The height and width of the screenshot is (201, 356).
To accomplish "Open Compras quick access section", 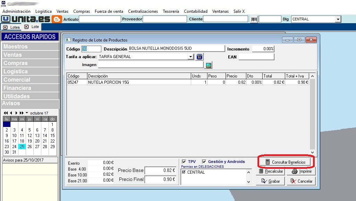I will pos(31,63).
